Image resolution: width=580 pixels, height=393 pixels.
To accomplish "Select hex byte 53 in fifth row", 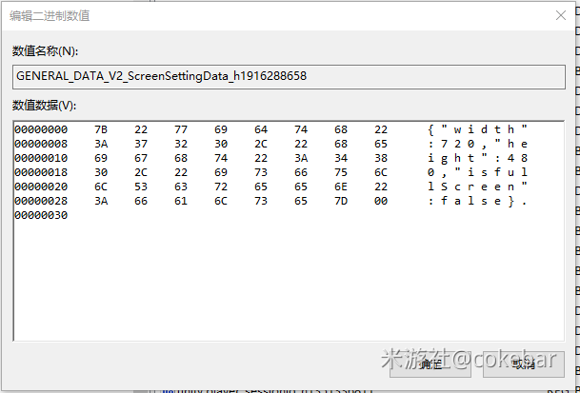I will pyautogui.click(x=141, y=187).
